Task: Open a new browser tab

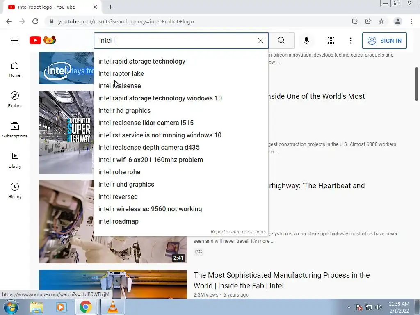Action: click(111, 7)
